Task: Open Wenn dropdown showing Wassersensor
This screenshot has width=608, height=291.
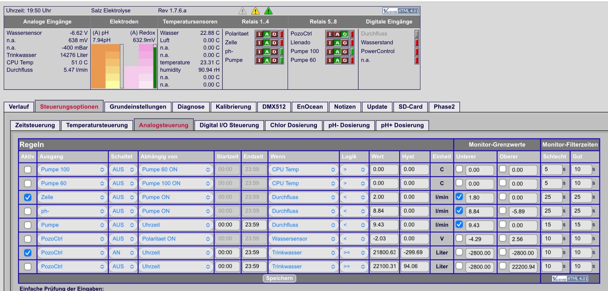Action: click(x=303, y=239)
